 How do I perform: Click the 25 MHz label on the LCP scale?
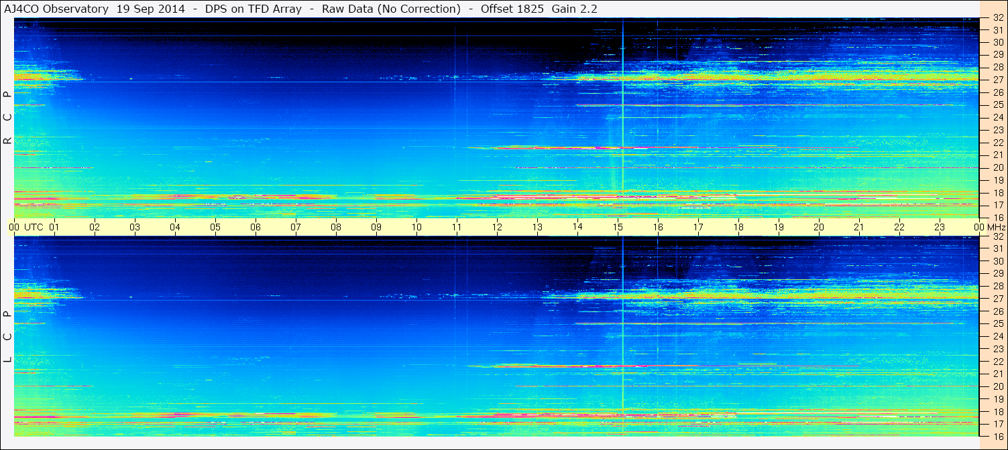(998, 324)
